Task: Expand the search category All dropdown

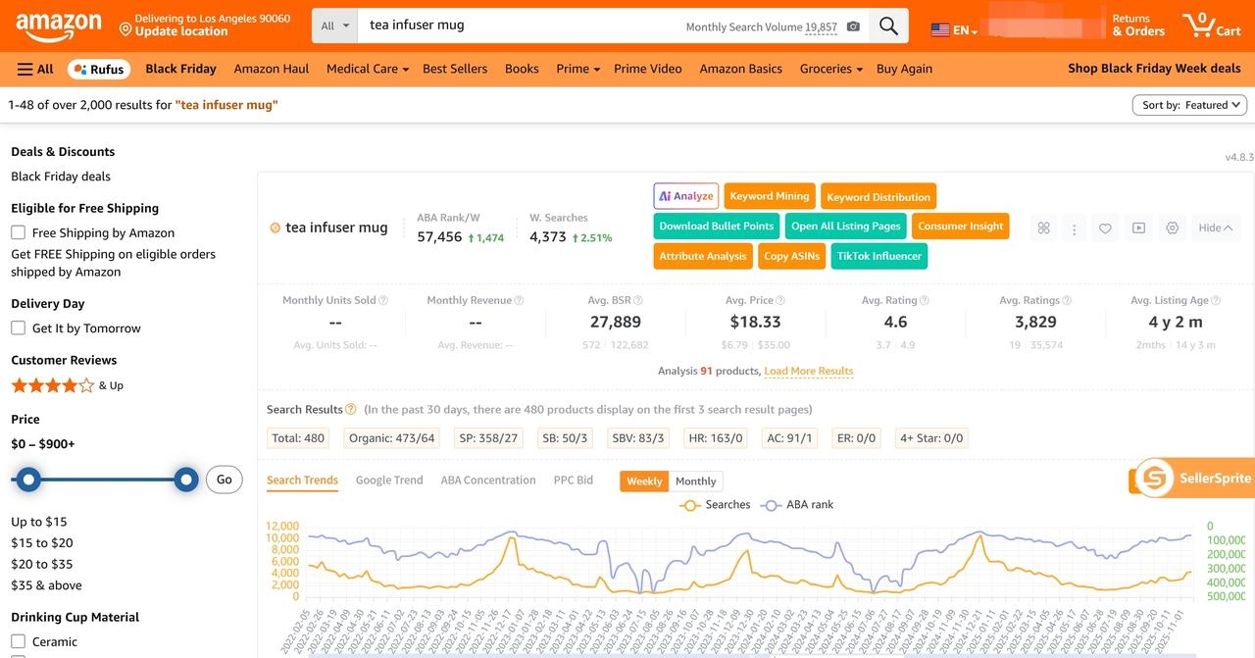Action: (x=333, y=25)
